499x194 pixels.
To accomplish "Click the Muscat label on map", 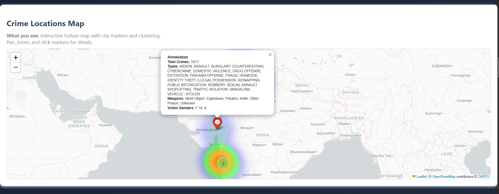I will [x=105, y=125].
